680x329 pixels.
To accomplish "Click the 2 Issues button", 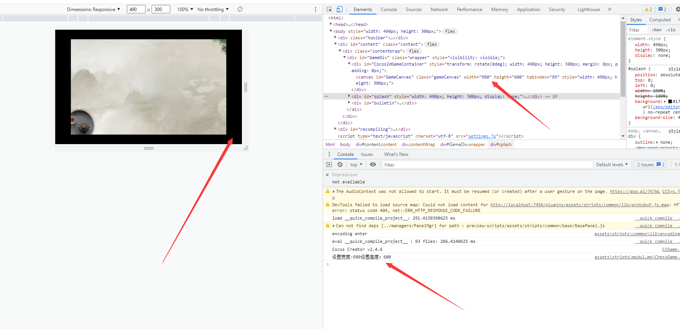I will (x=650, y=165).
